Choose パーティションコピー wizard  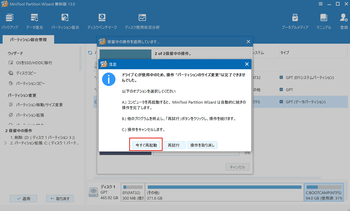coord(31,84)
